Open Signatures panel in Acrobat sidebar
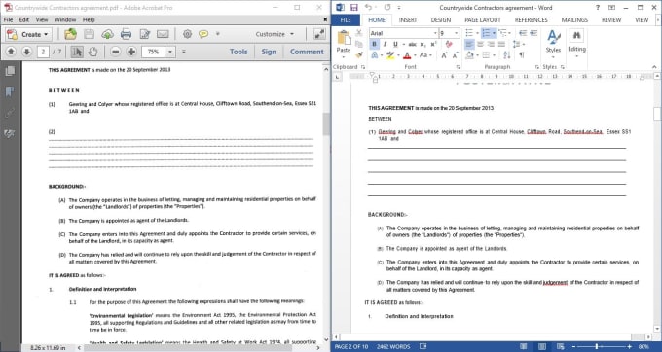 (x=10, y=134)
